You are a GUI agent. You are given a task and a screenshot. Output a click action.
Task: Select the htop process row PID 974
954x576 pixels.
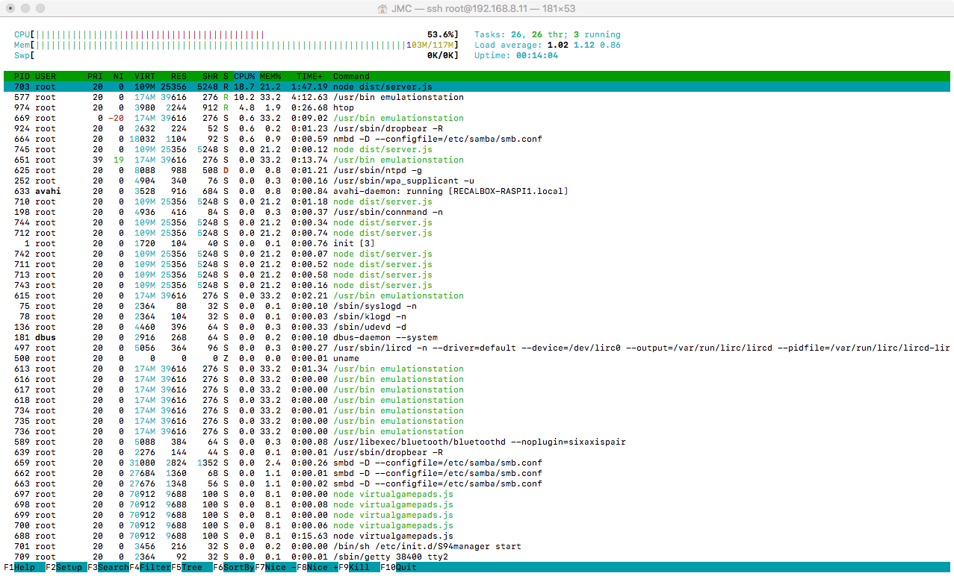[x=477, y=107]
